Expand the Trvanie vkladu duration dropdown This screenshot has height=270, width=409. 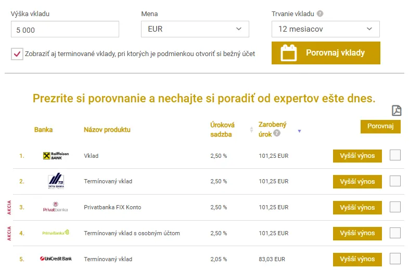pos(325,29)
